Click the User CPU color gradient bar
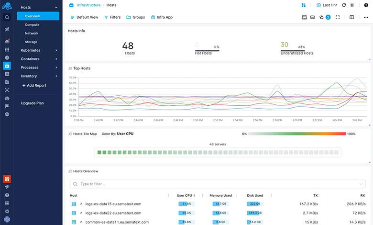This screenshot has width=373, height=225. click(x=297, y=134)
